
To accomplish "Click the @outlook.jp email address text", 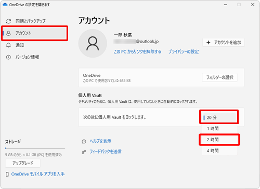I will (x=136, y=42).
